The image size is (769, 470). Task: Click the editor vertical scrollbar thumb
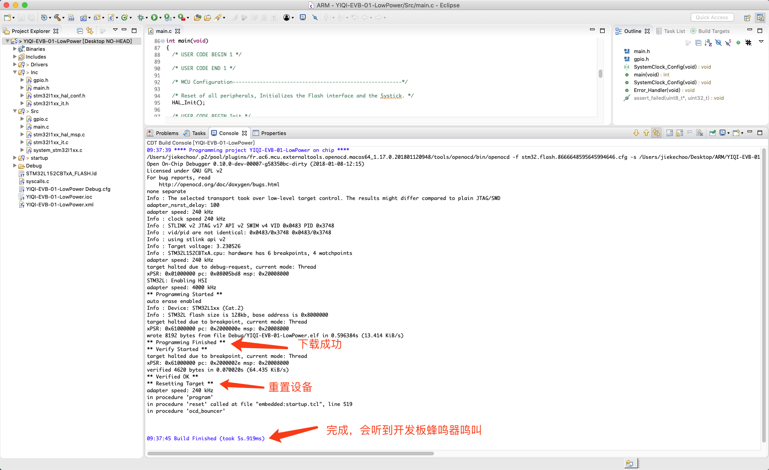click(x=600, y=74)
